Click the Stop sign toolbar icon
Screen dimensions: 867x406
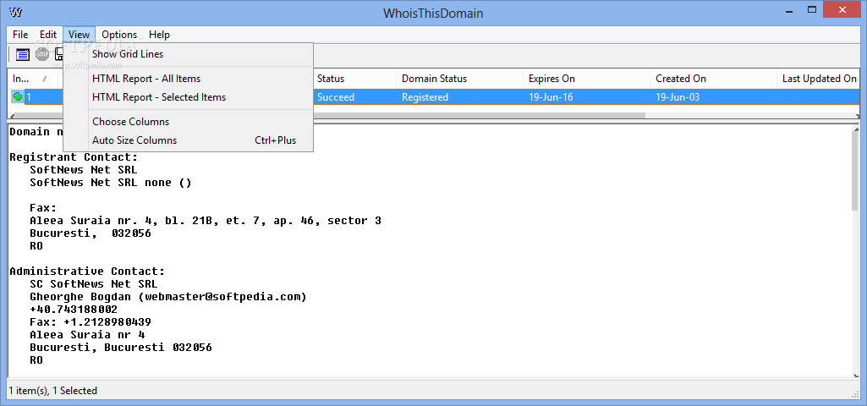coord(42,54)
